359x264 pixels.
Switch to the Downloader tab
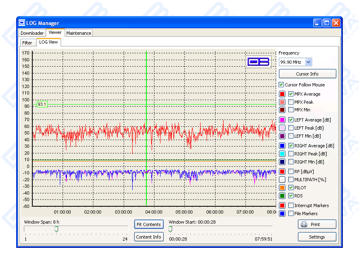pos(32,33)
